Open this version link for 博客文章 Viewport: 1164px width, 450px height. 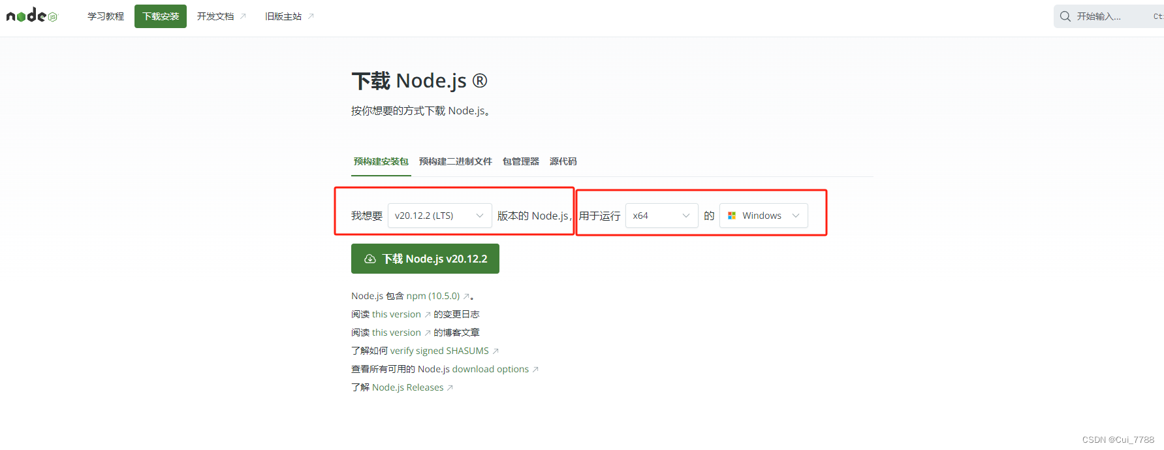coord(401,332)
